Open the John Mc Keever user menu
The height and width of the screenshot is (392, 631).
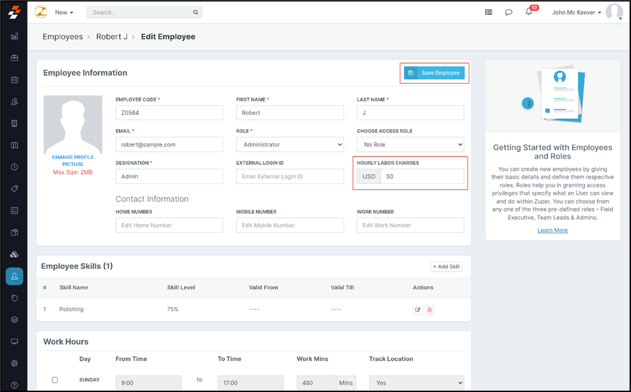tap(576, 12)
